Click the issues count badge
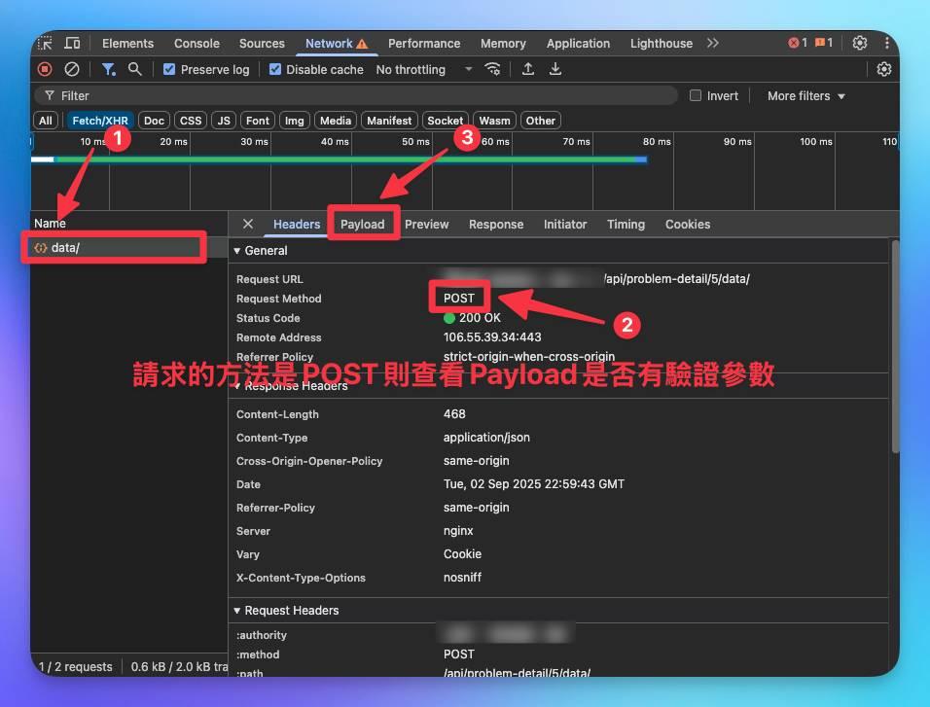Image resolution: width=930 pixels, height=707 pixels. [824, 43]
